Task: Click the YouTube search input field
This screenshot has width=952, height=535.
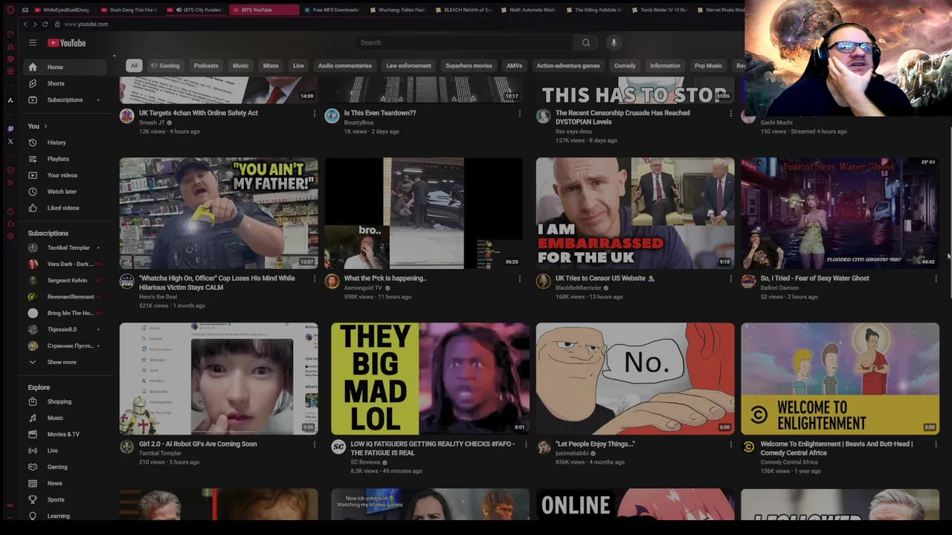Action: pyautogui.click(x=465, y=43)
